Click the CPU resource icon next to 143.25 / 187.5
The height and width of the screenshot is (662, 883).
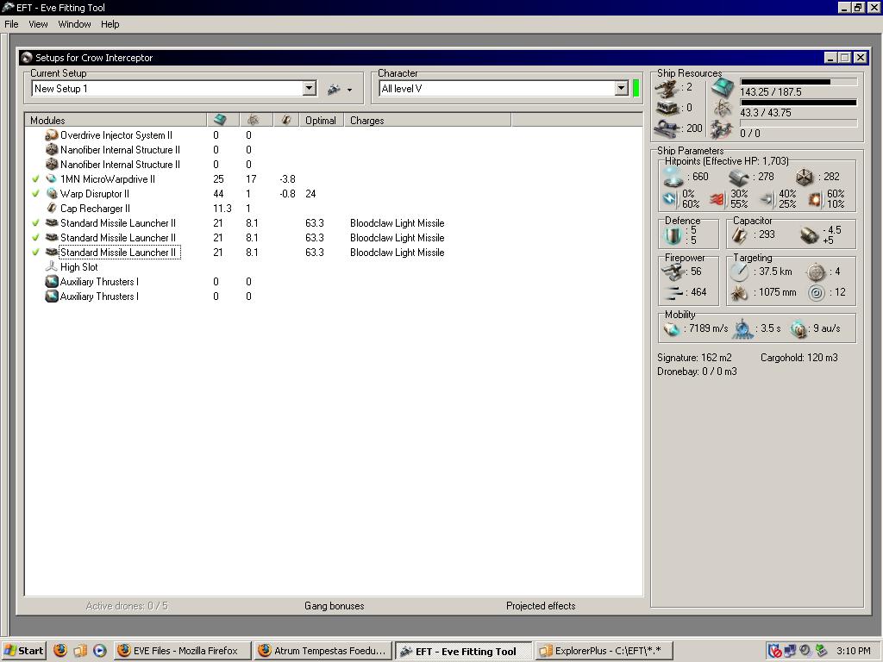(x=723, y=89)
